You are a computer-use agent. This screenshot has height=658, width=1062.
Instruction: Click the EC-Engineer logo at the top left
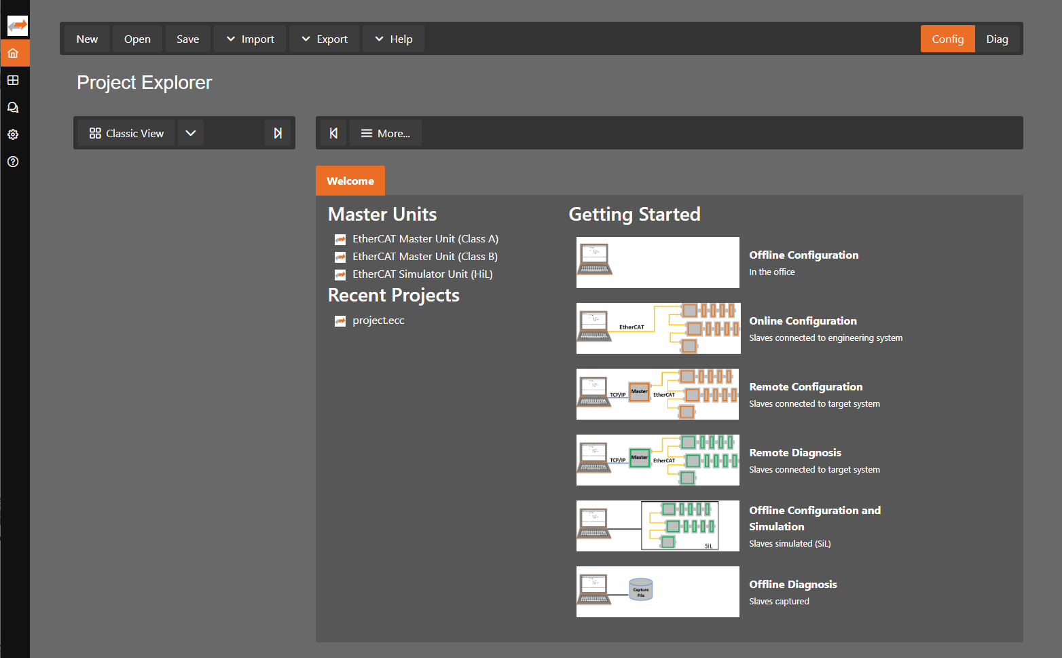tap(17, 26)
